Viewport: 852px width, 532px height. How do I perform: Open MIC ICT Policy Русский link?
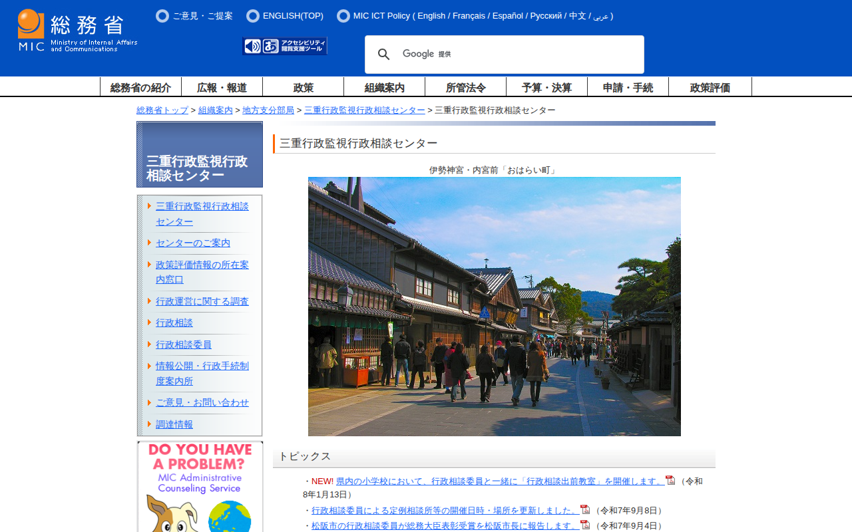[x=546, y=16]
